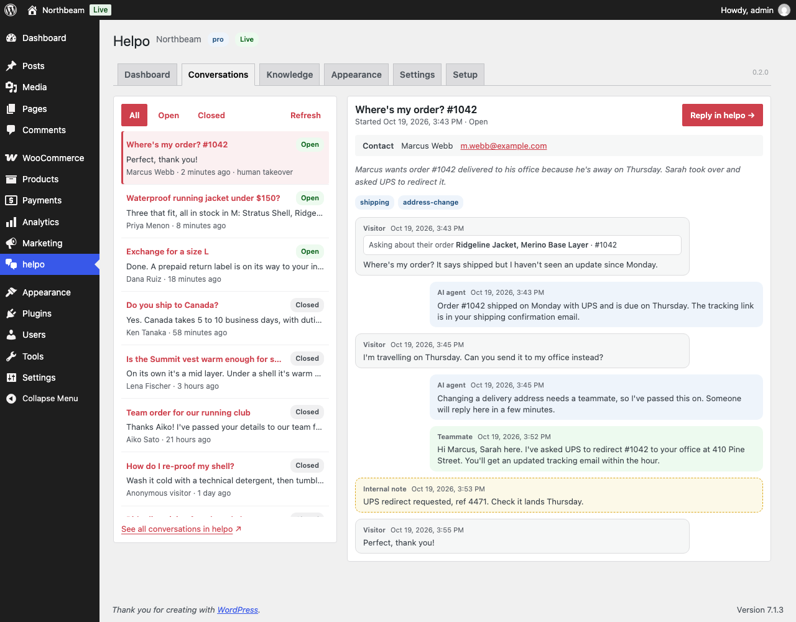
Task: Click the Users person icon
Action: (11, 335)
